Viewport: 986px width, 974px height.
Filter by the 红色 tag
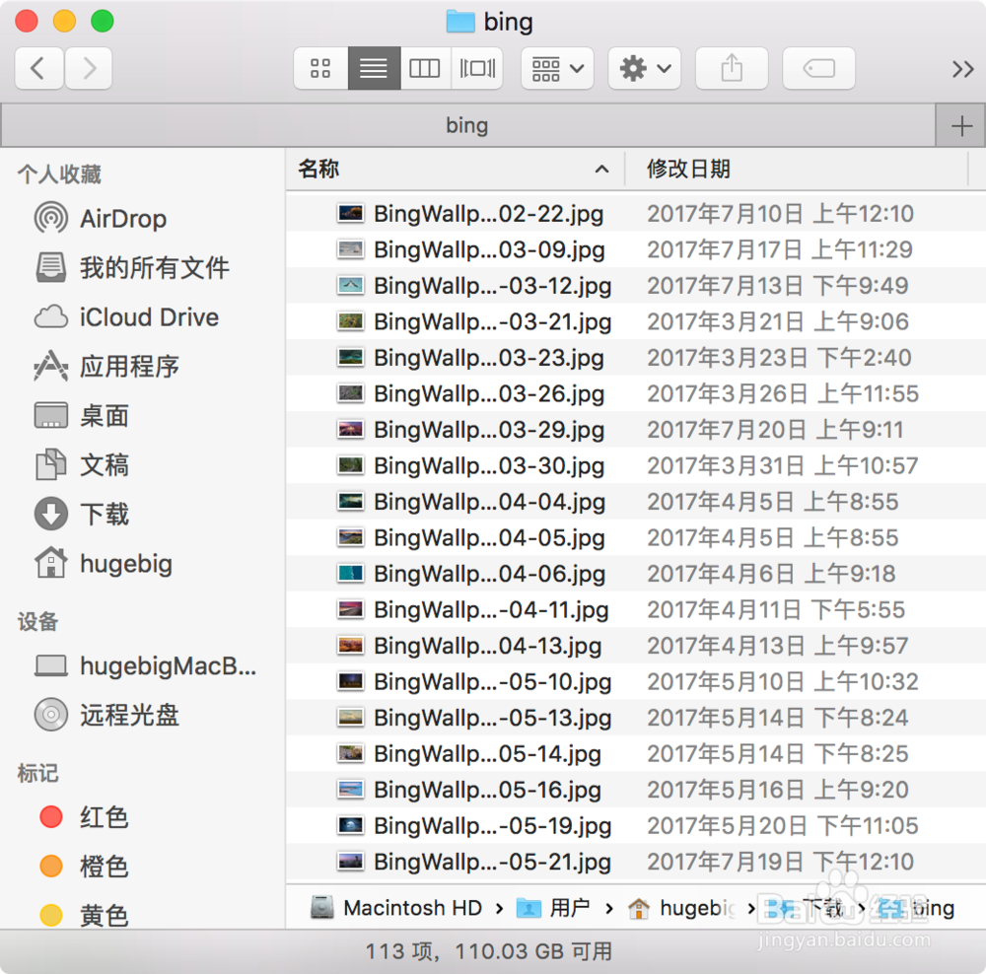(x=84, y=817)
